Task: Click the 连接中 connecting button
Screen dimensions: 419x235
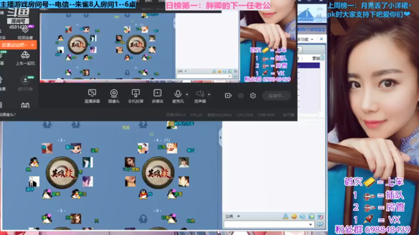Action: 277,96
